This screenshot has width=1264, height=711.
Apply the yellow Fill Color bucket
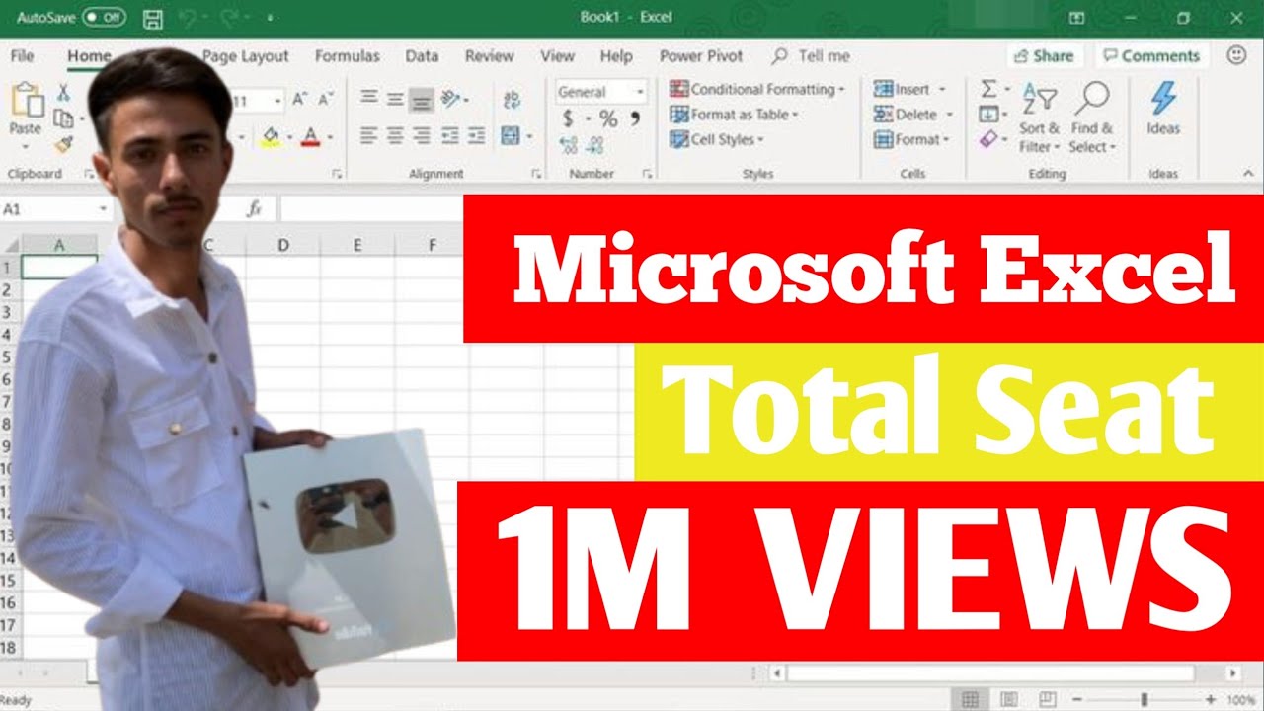(271, 136)
